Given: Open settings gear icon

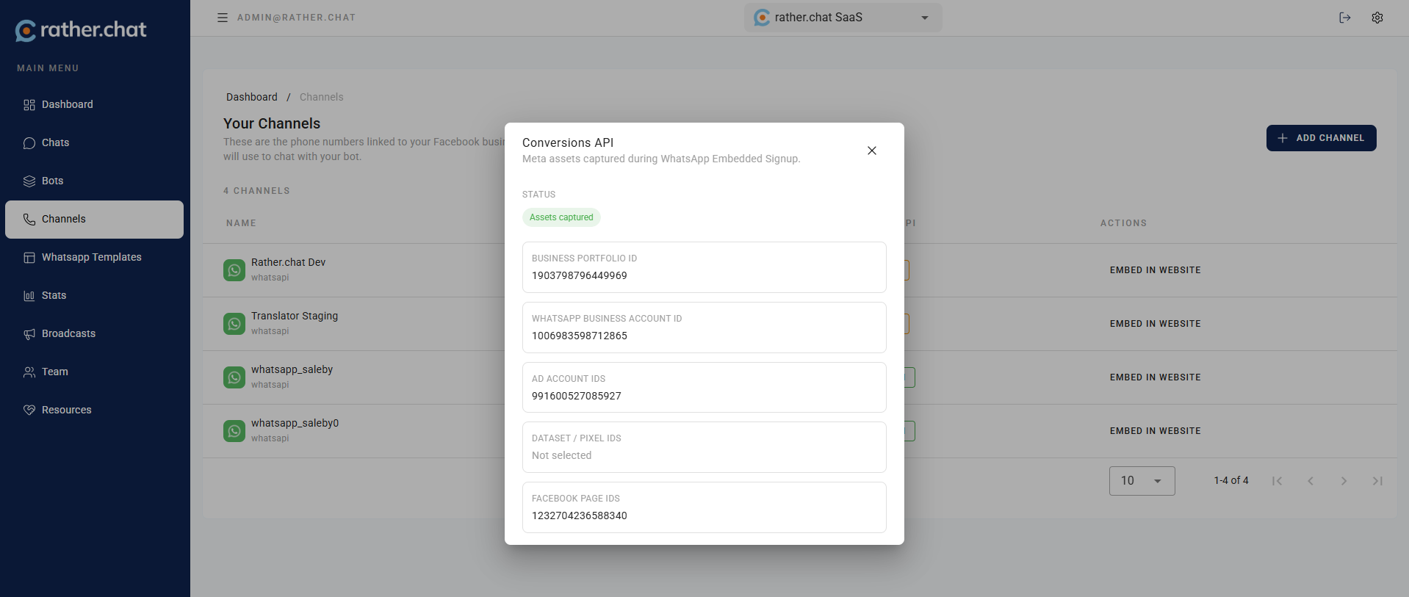Looking at the screenshot, I should [x=1377, y=18].
